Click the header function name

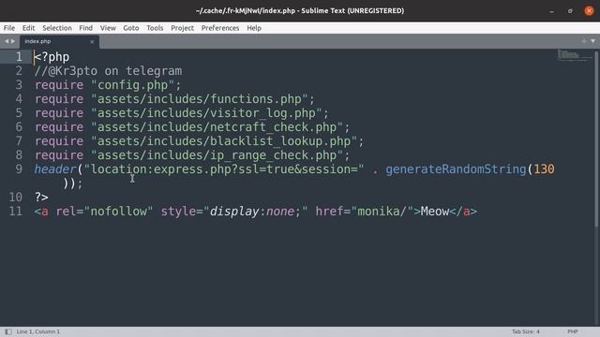(55, 169)
